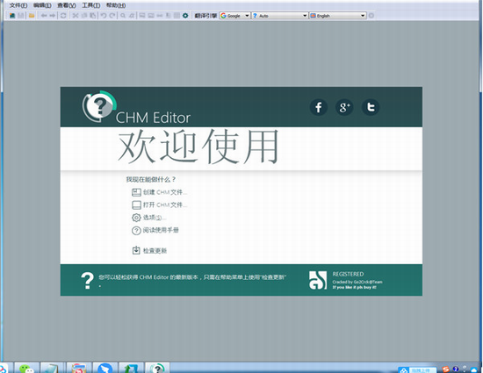483x373 pixels.
Task: Click the blue bird app taskbar icon
Action: pos(105,368)
